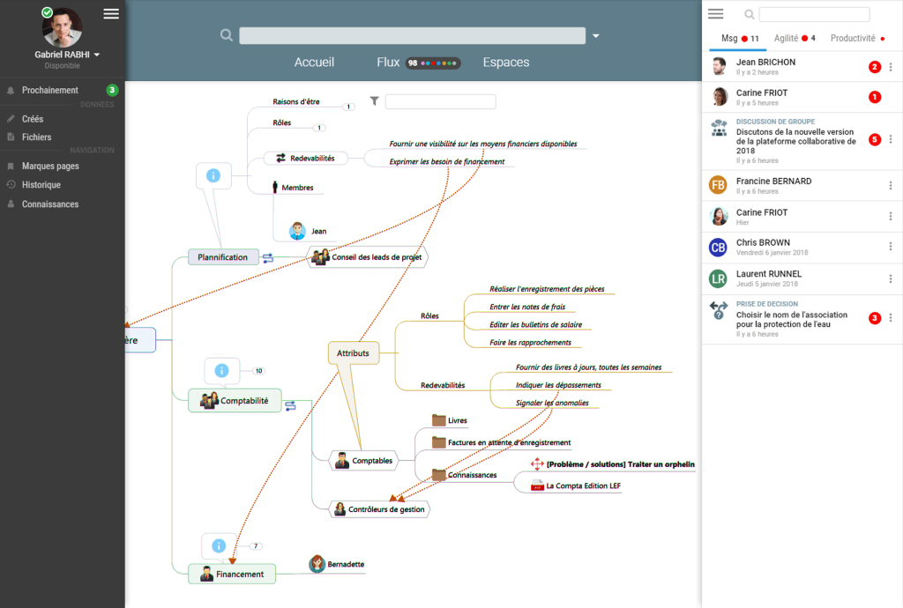Click the filter funnel icon

tap(375, 101)
